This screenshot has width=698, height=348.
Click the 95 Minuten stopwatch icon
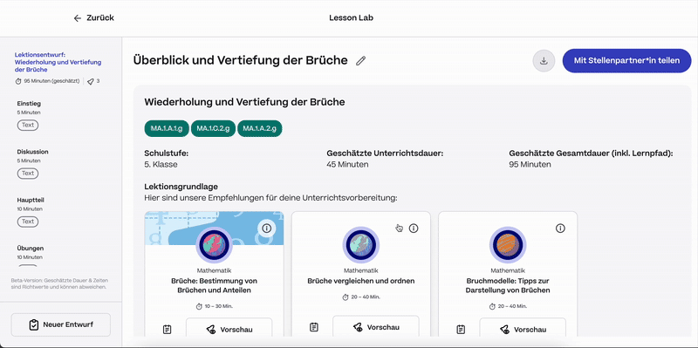(18, 81)
